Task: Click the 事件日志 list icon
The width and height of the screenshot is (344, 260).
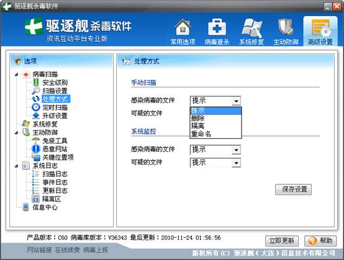Action: coord(36,182)
